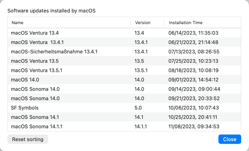The image size is (249, 151).
Task: Select the macOS Ventura 13.4 name cell
Action: [35, 33]
